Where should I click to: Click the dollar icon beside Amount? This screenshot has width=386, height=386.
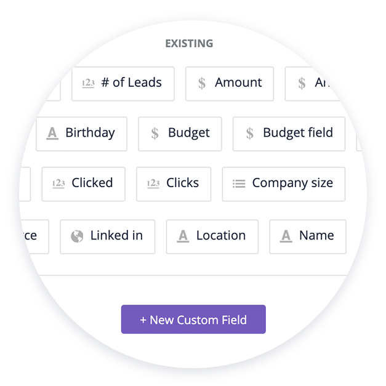pyautogui.click(x=202, y=83)
